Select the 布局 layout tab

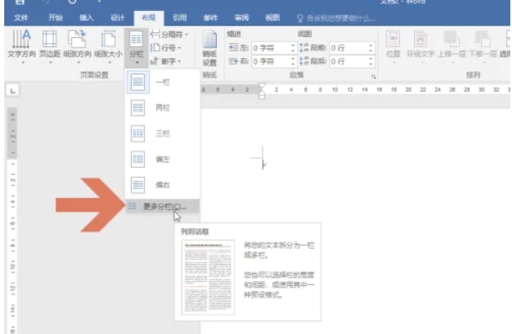pos(148,18)
